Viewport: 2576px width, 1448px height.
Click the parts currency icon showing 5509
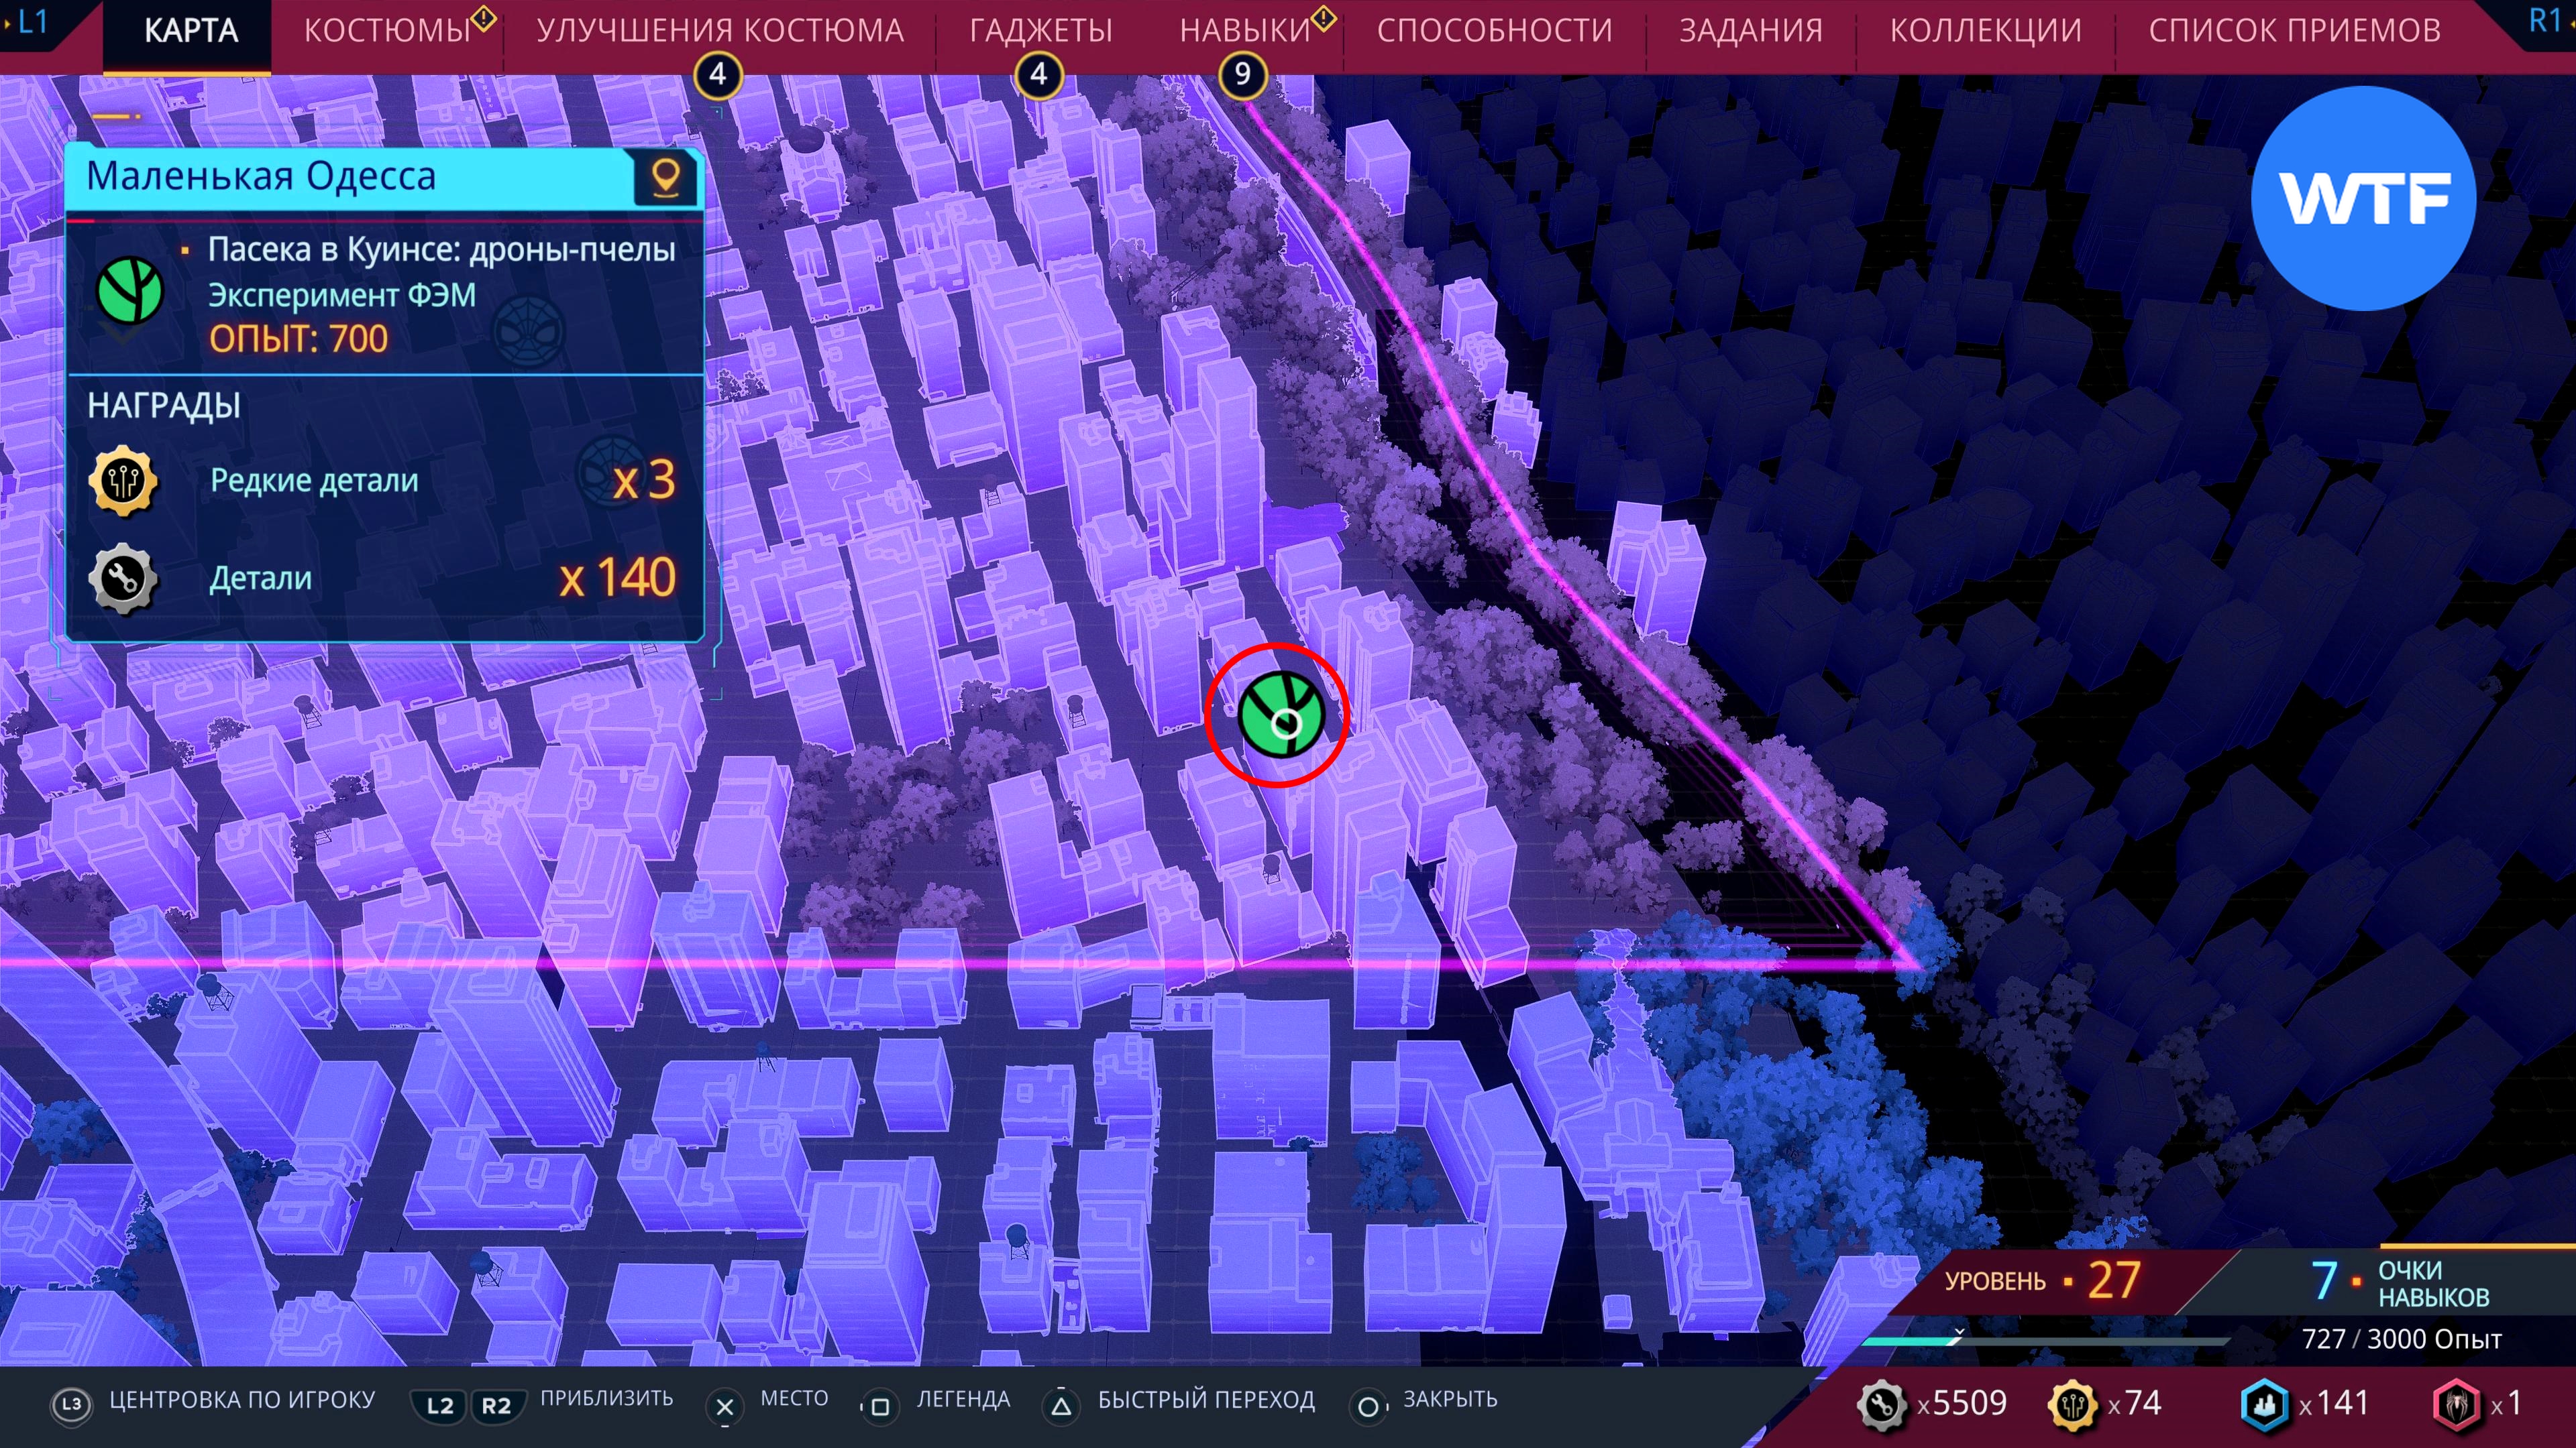1882,1403
